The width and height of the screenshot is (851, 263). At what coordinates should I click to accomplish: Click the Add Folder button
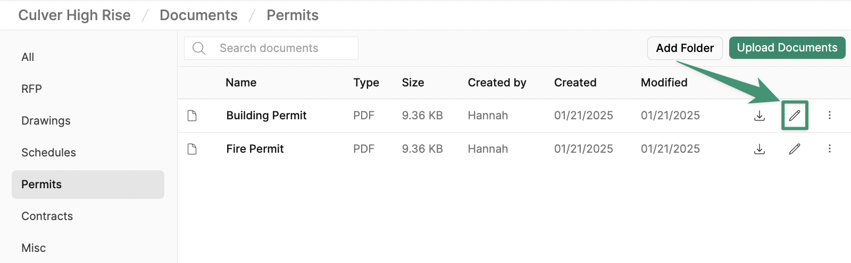tap(685, 48)
